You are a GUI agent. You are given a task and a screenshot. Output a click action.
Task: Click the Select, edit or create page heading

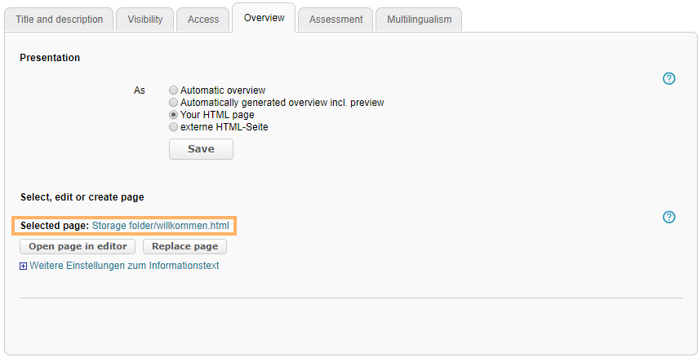point(82,197)
